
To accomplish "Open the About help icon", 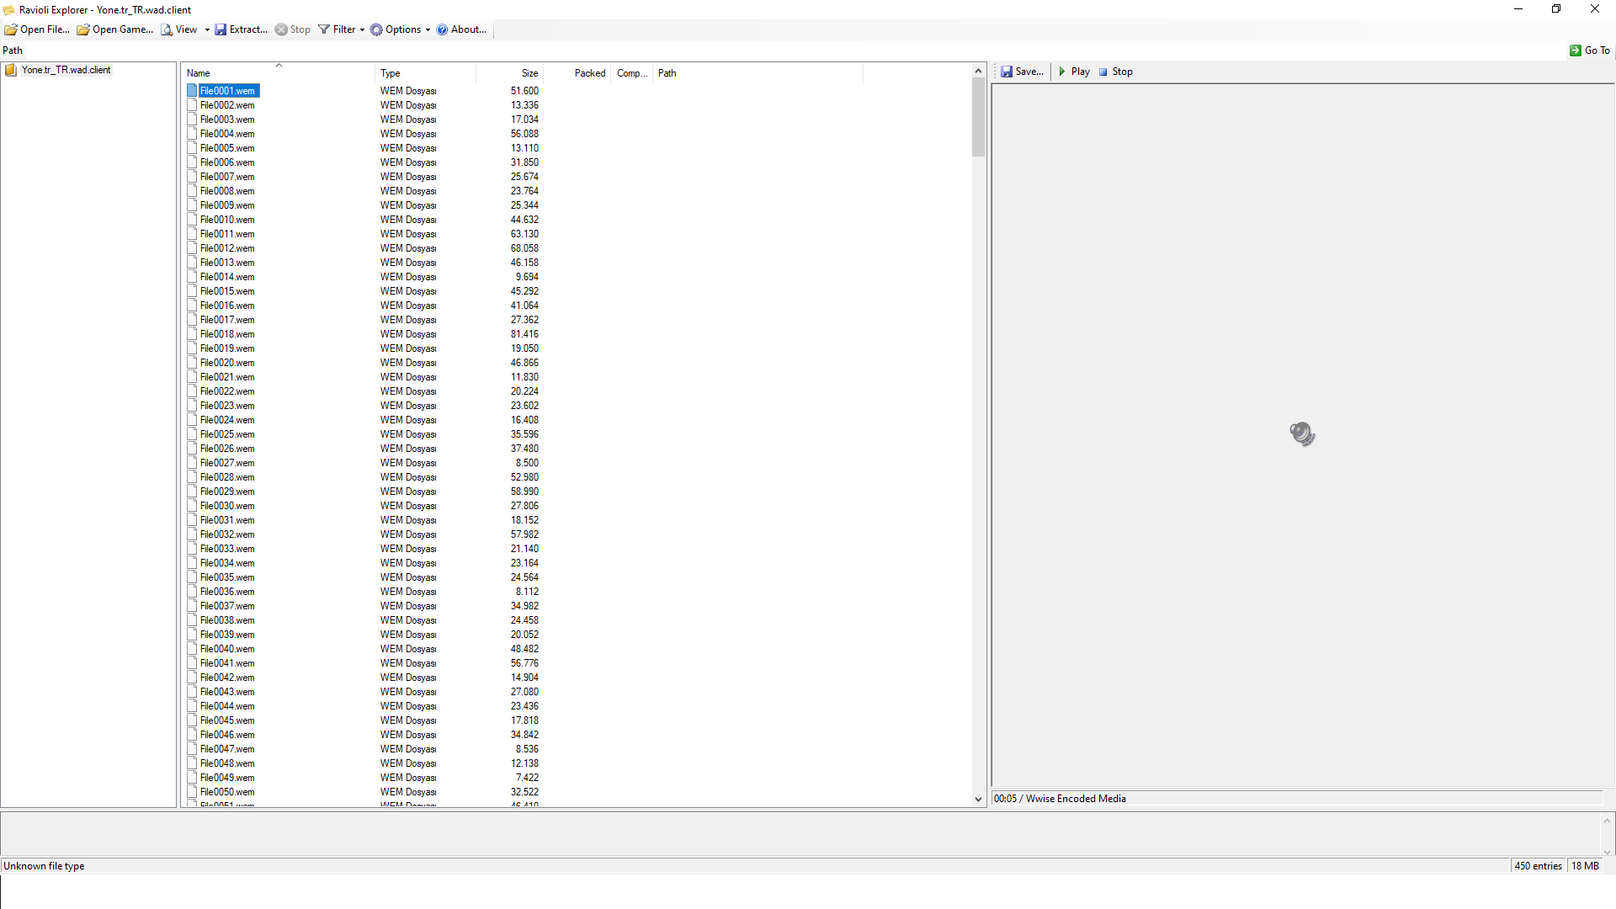I will pos(442,29).
